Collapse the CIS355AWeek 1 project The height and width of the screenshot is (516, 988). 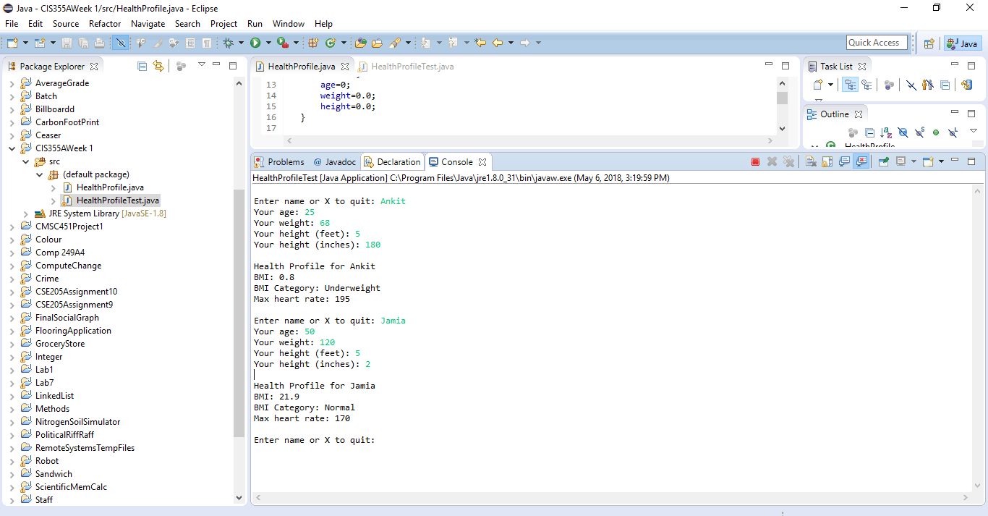12,148
